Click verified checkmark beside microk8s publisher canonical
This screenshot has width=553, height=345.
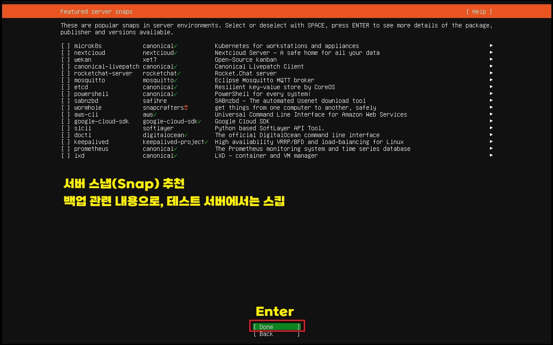click(176, 46)
